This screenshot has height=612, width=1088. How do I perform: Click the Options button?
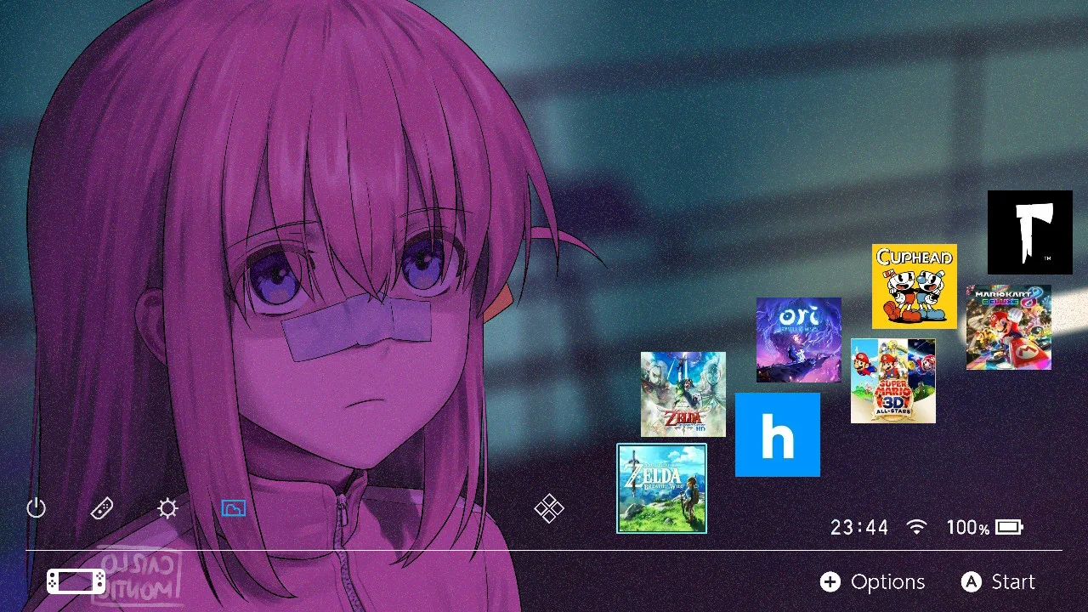[x=873, y=581]
